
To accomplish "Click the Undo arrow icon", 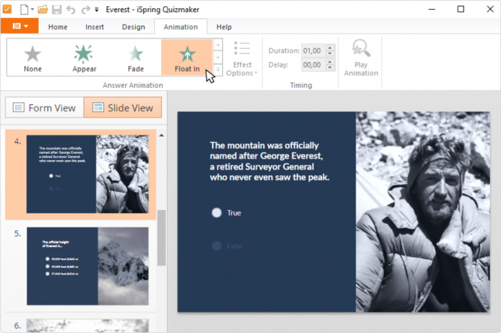I will coord(71,10).
